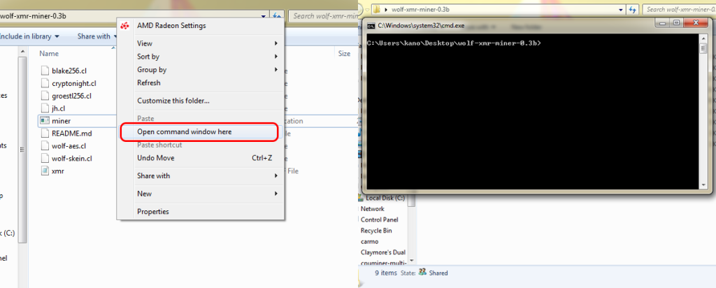Click the Size column header
This screenshot has height=288, width=716.
344,54
